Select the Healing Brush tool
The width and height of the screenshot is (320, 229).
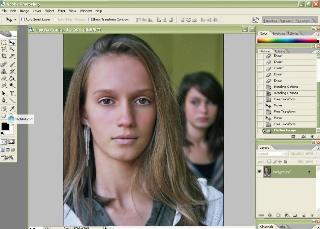[x=4, y=65]
